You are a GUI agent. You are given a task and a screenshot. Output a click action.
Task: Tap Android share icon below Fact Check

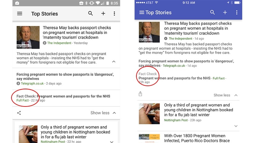tap(19, 113)
